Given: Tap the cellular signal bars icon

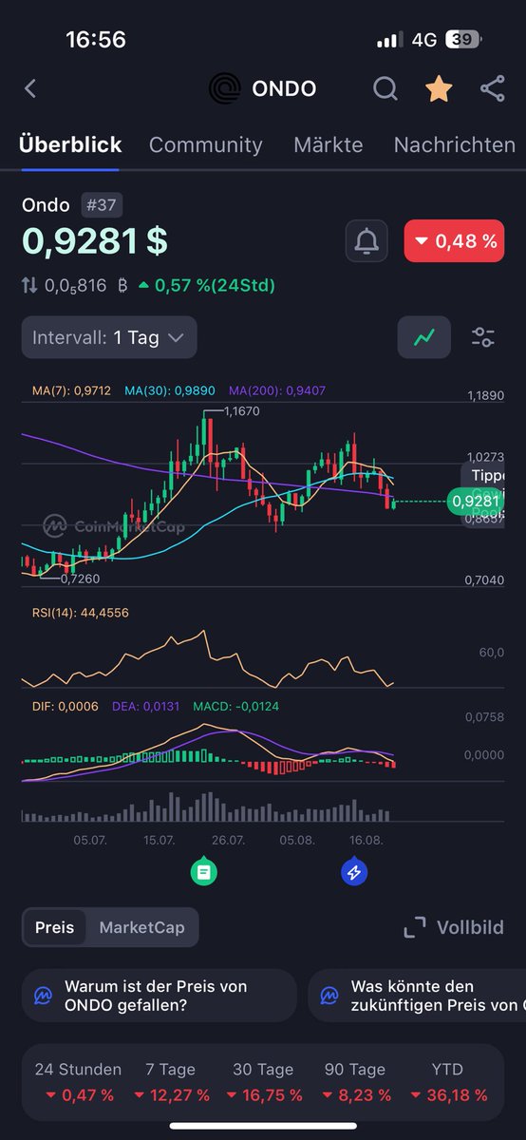Looking at the screenshot, I should 389,41.
